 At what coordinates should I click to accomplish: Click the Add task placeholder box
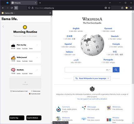point(25,83)
